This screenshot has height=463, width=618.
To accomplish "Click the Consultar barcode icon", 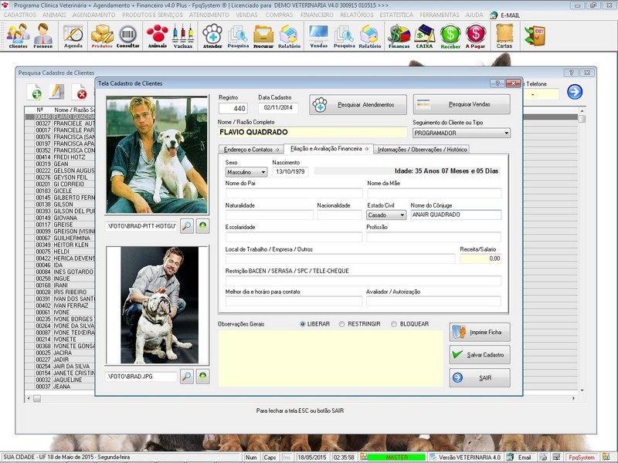I will click(x=127, y=35).
